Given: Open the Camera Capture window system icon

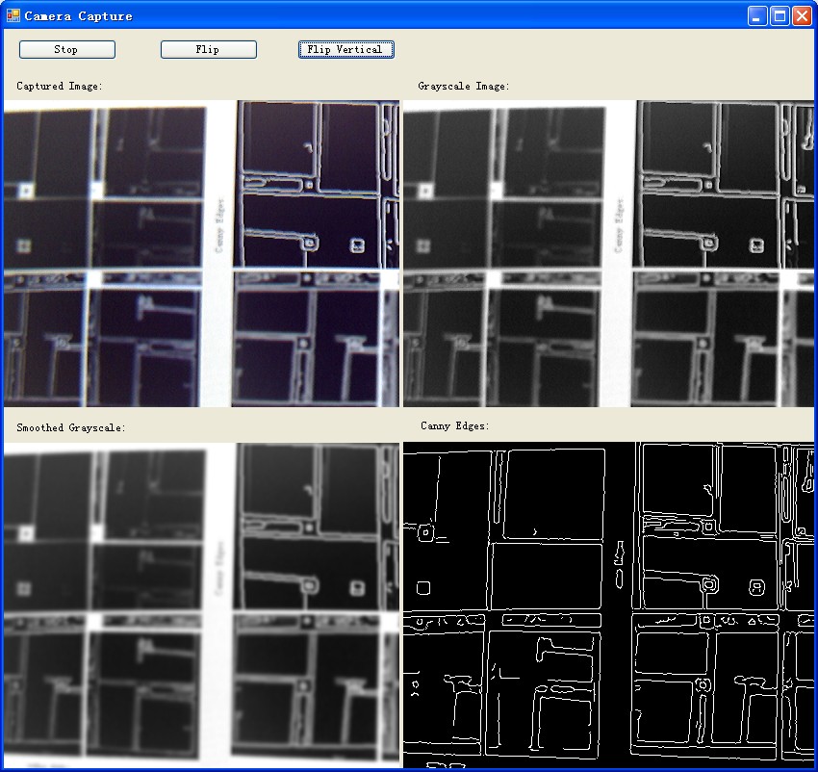Looking at the screenshot, I should pyautogui.click(x=13, y=15).
